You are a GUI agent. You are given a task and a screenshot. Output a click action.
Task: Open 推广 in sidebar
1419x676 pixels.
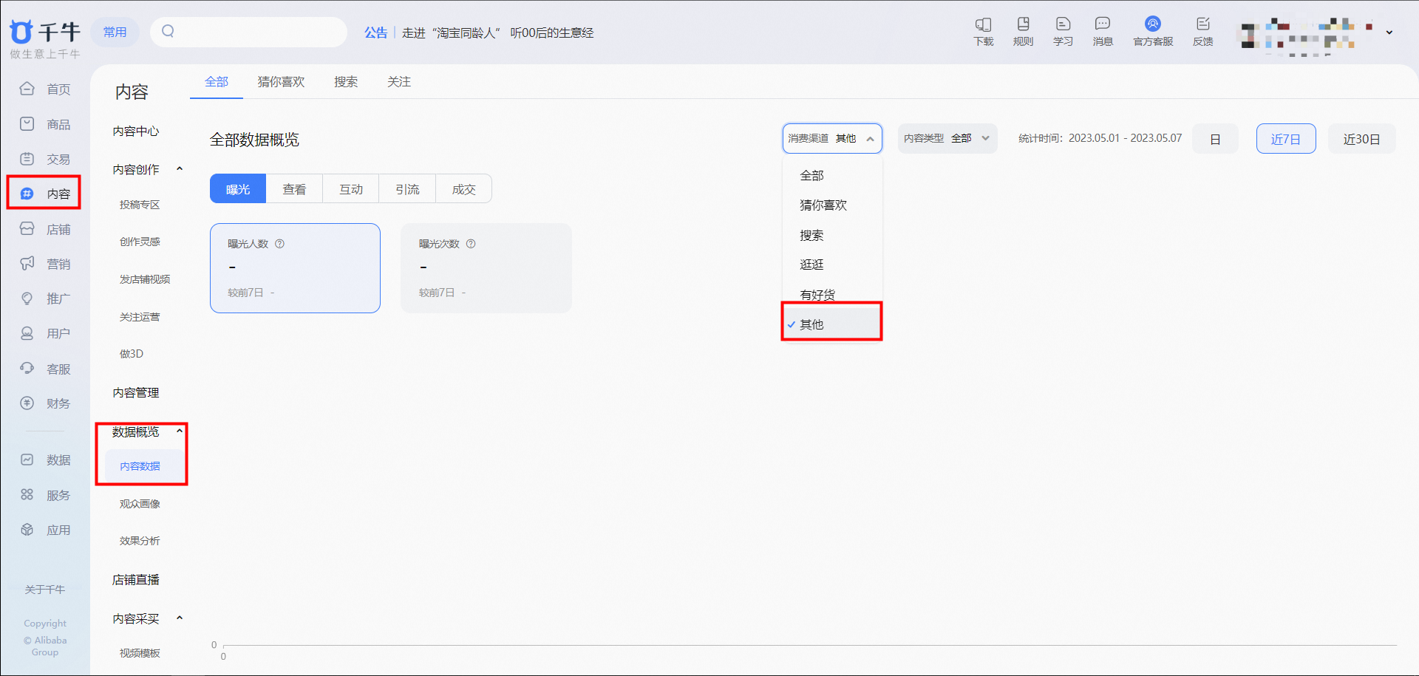[x=45, y=298]
